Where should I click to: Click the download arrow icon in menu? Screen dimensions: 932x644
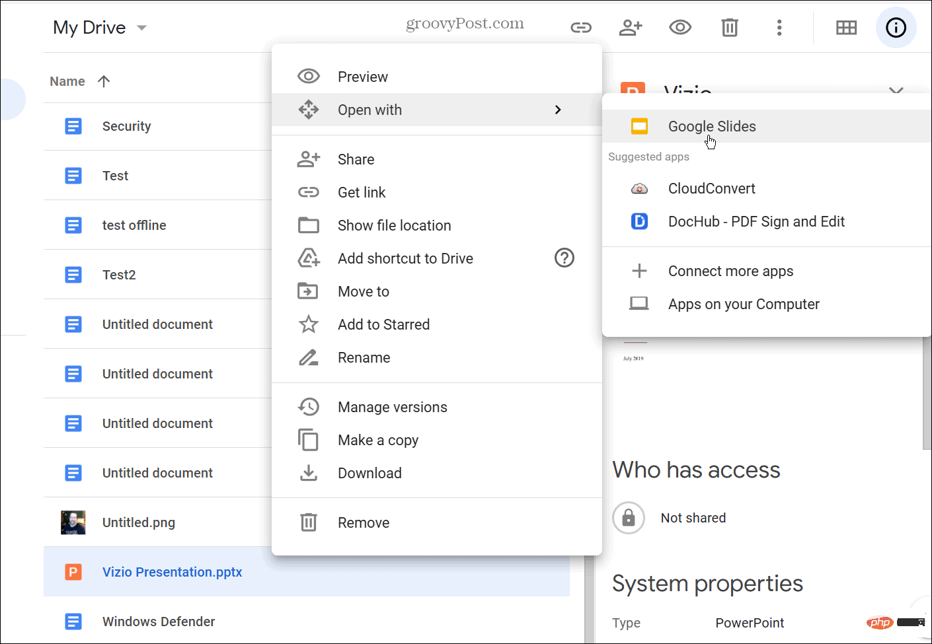(x=309, y=473)
